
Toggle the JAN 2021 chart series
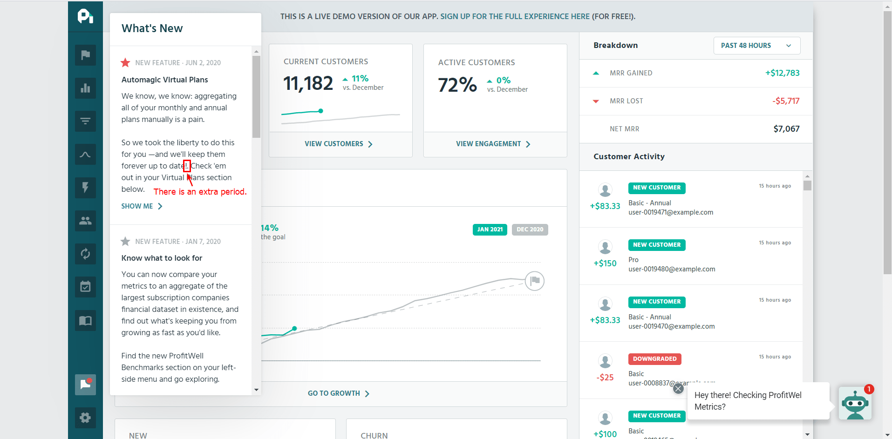490,230
